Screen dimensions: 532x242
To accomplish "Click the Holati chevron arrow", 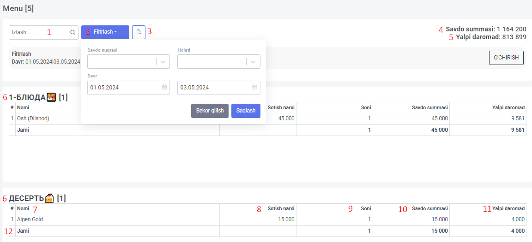I will tap(254, 62).
